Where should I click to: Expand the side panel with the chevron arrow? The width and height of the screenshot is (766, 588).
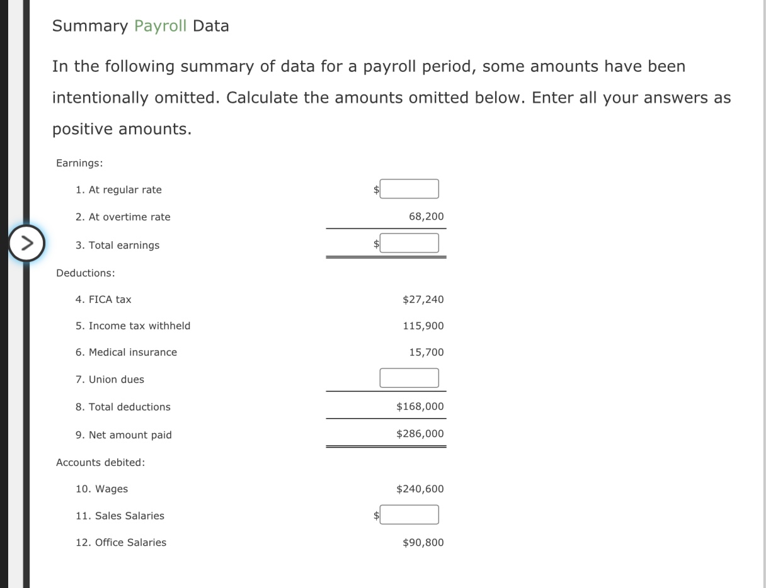(x=26, y=242)
